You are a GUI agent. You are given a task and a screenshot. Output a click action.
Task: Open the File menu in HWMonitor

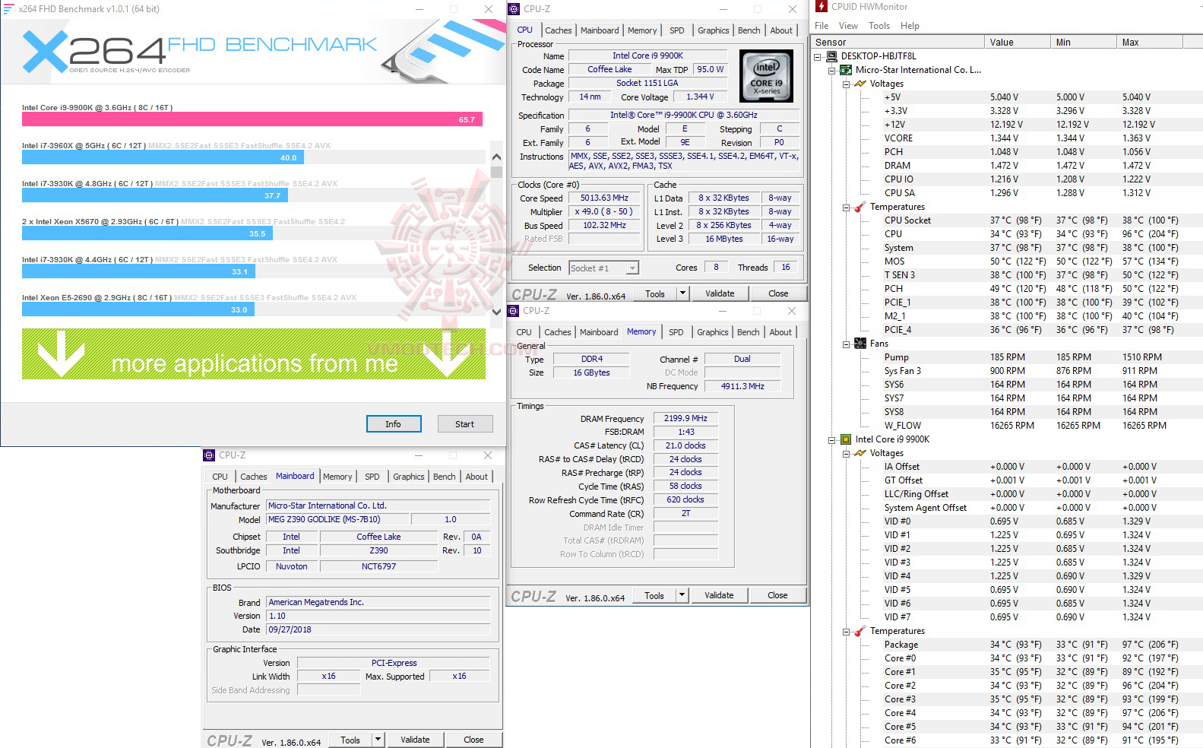coord(822,26)
